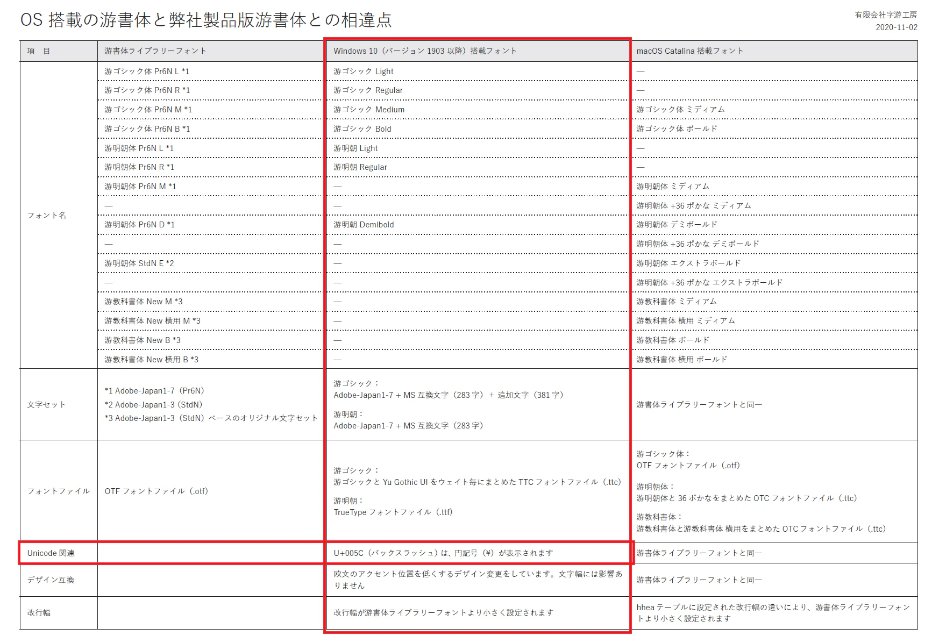Click text about Yu Gothic UI TTC フォントファイル
Screen dimensions: 932x643
click(x=478, y=482)
